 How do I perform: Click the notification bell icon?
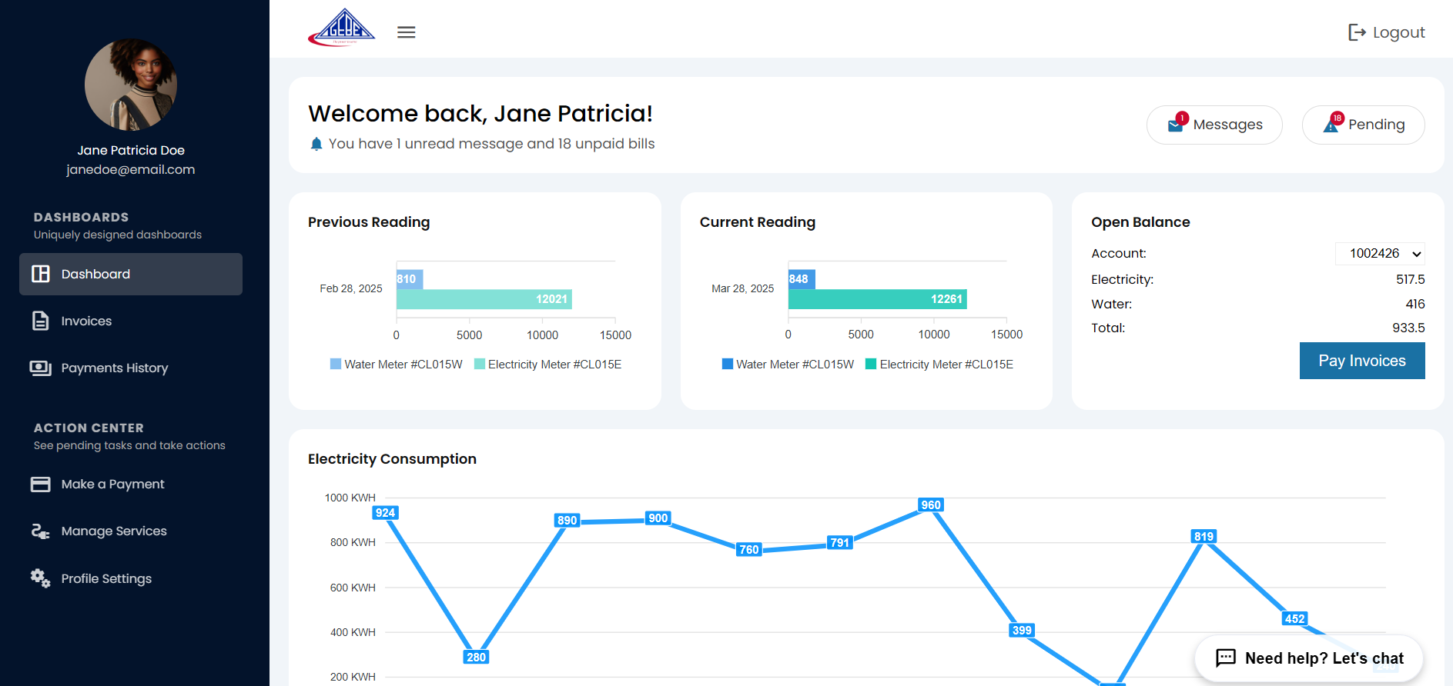316,144
